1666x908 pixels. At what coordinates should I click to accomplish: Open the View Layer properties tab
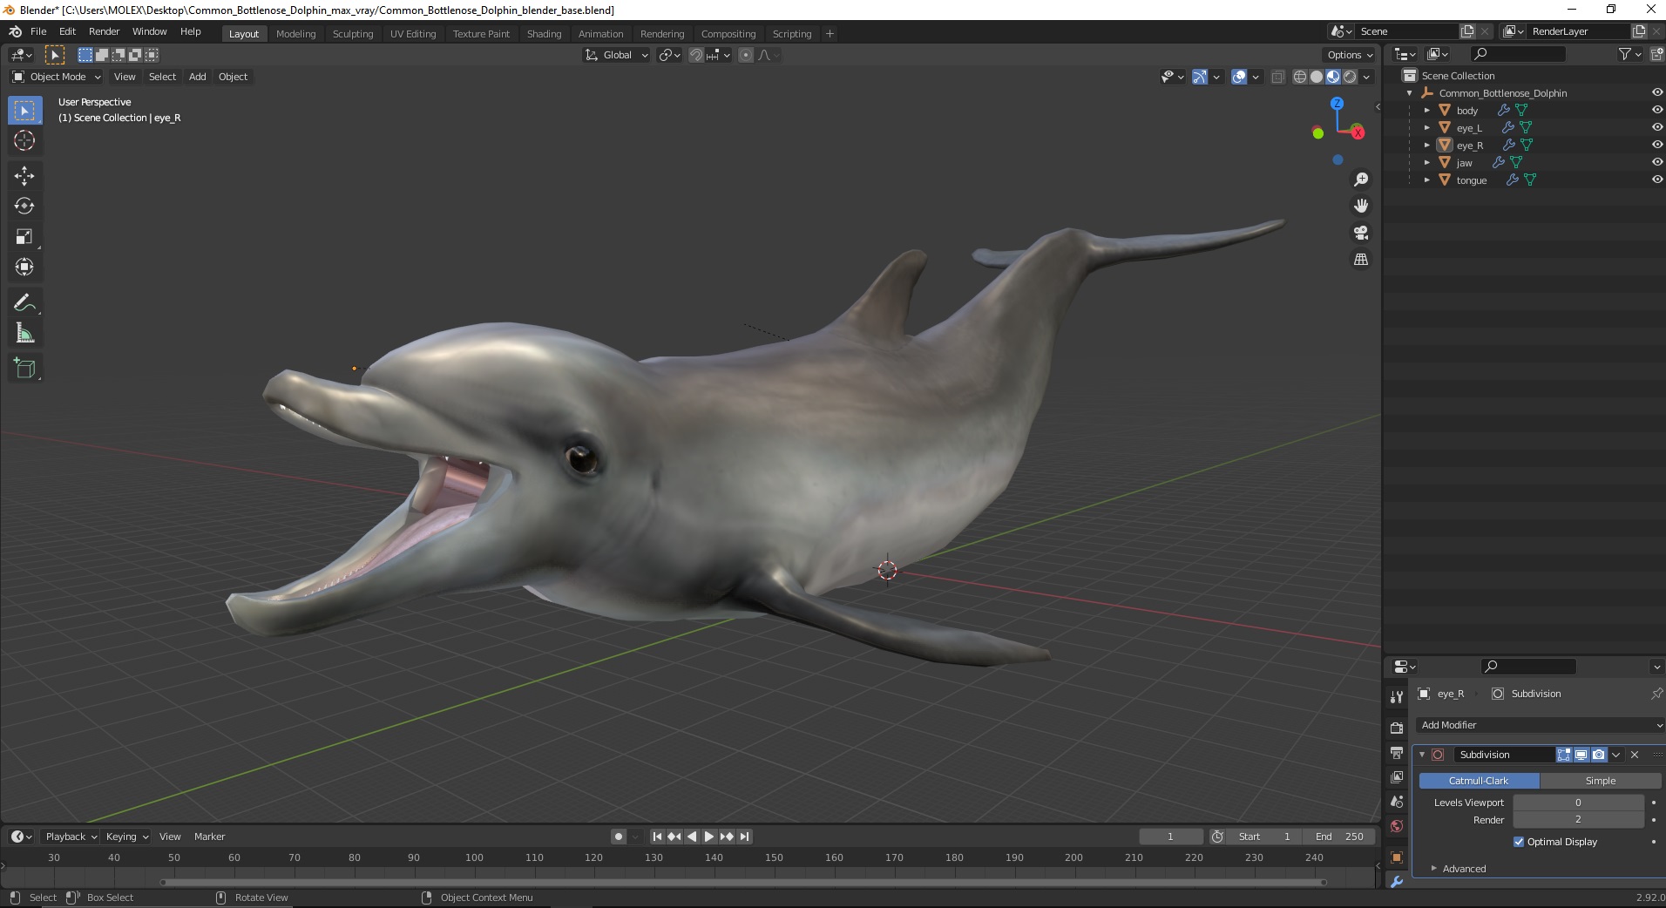1397,776
